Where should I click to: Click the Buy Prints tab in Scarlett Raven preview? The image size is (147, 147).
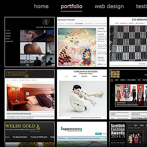79,24
